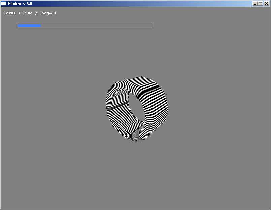Click the 'Seg=13' segment count text
The image size is (271, 210).
pos(49,13)
